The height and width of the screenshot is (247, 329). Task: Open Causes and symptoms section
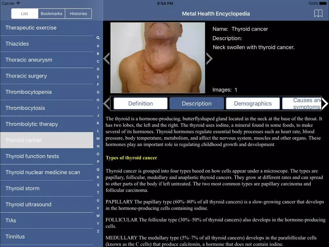[x=301, y=103]
